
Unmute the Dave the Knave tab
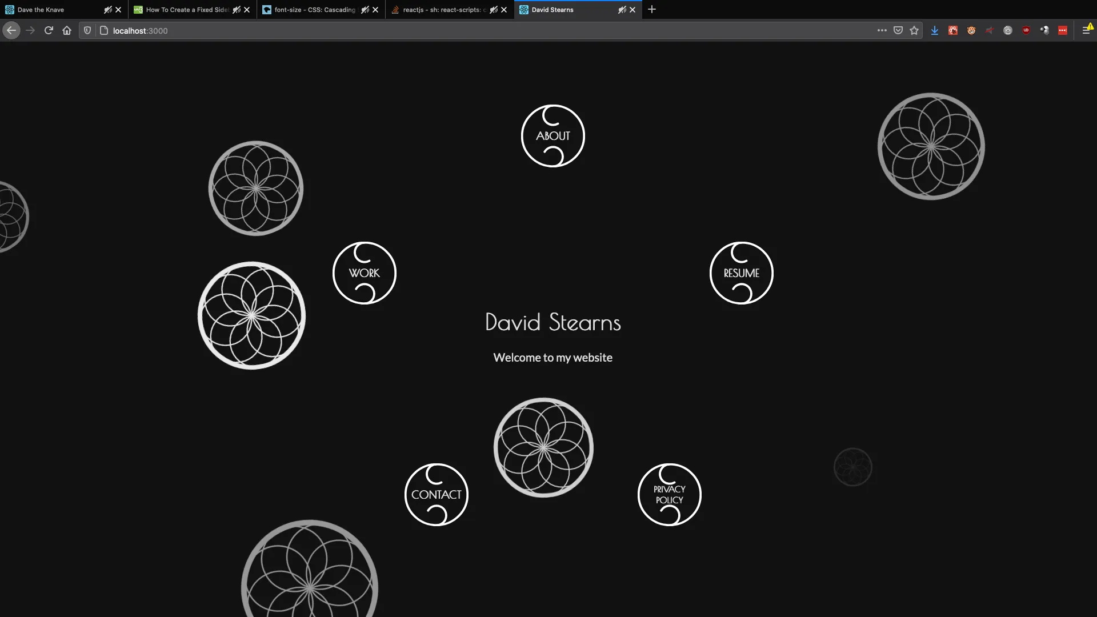tap(108, 10)
